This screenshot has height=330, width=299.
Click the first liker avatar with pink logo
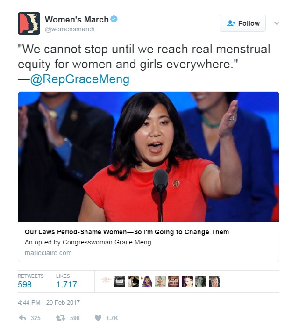coord(106,281)
